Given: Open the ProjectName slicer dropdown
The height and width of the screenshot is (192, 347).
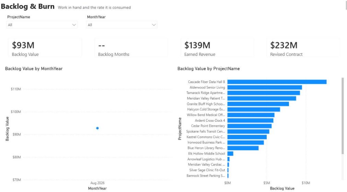Looking at the screenshot, I should 42,25.
